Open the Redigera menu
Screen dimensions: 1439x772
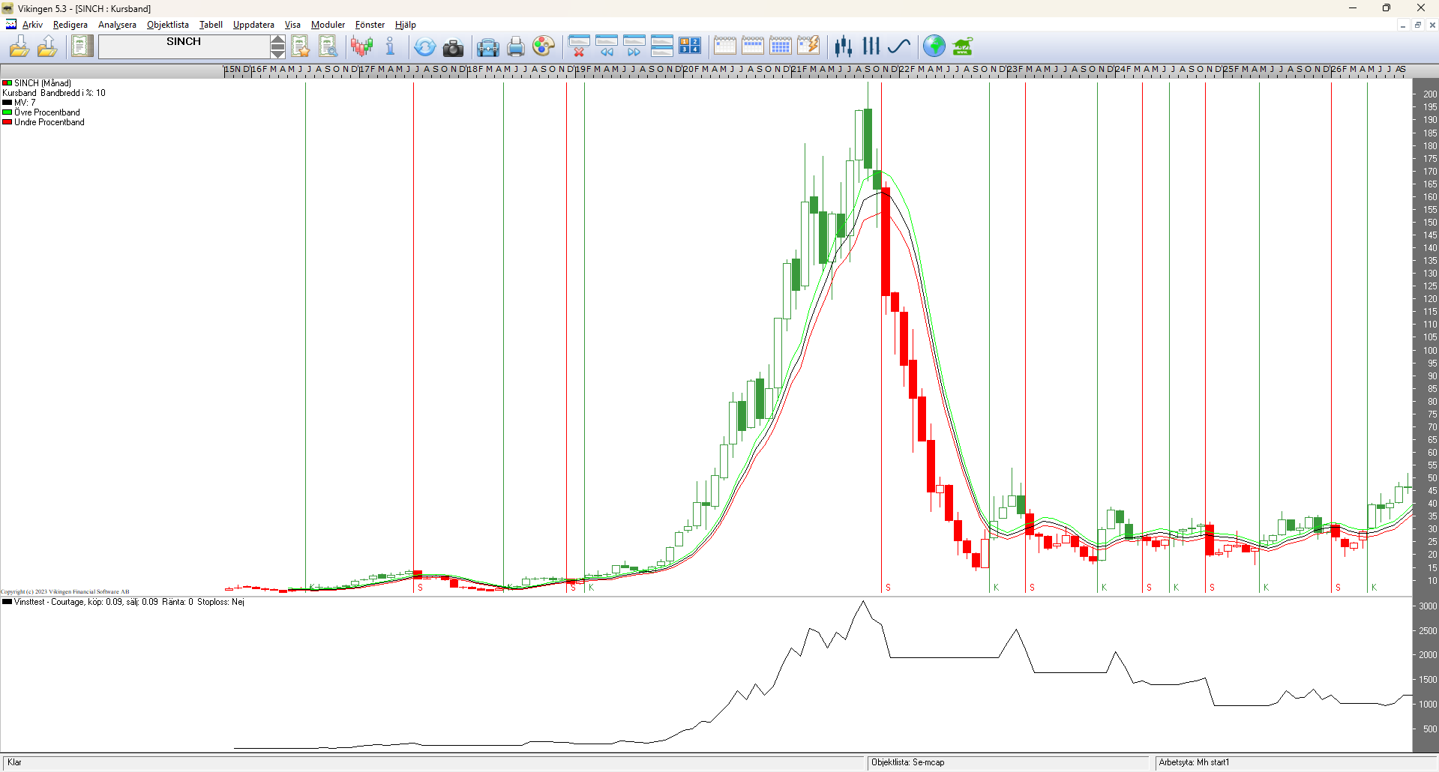point(70,25)
